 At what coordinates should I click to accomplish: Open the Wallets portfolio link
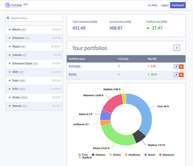click(73, 74)
